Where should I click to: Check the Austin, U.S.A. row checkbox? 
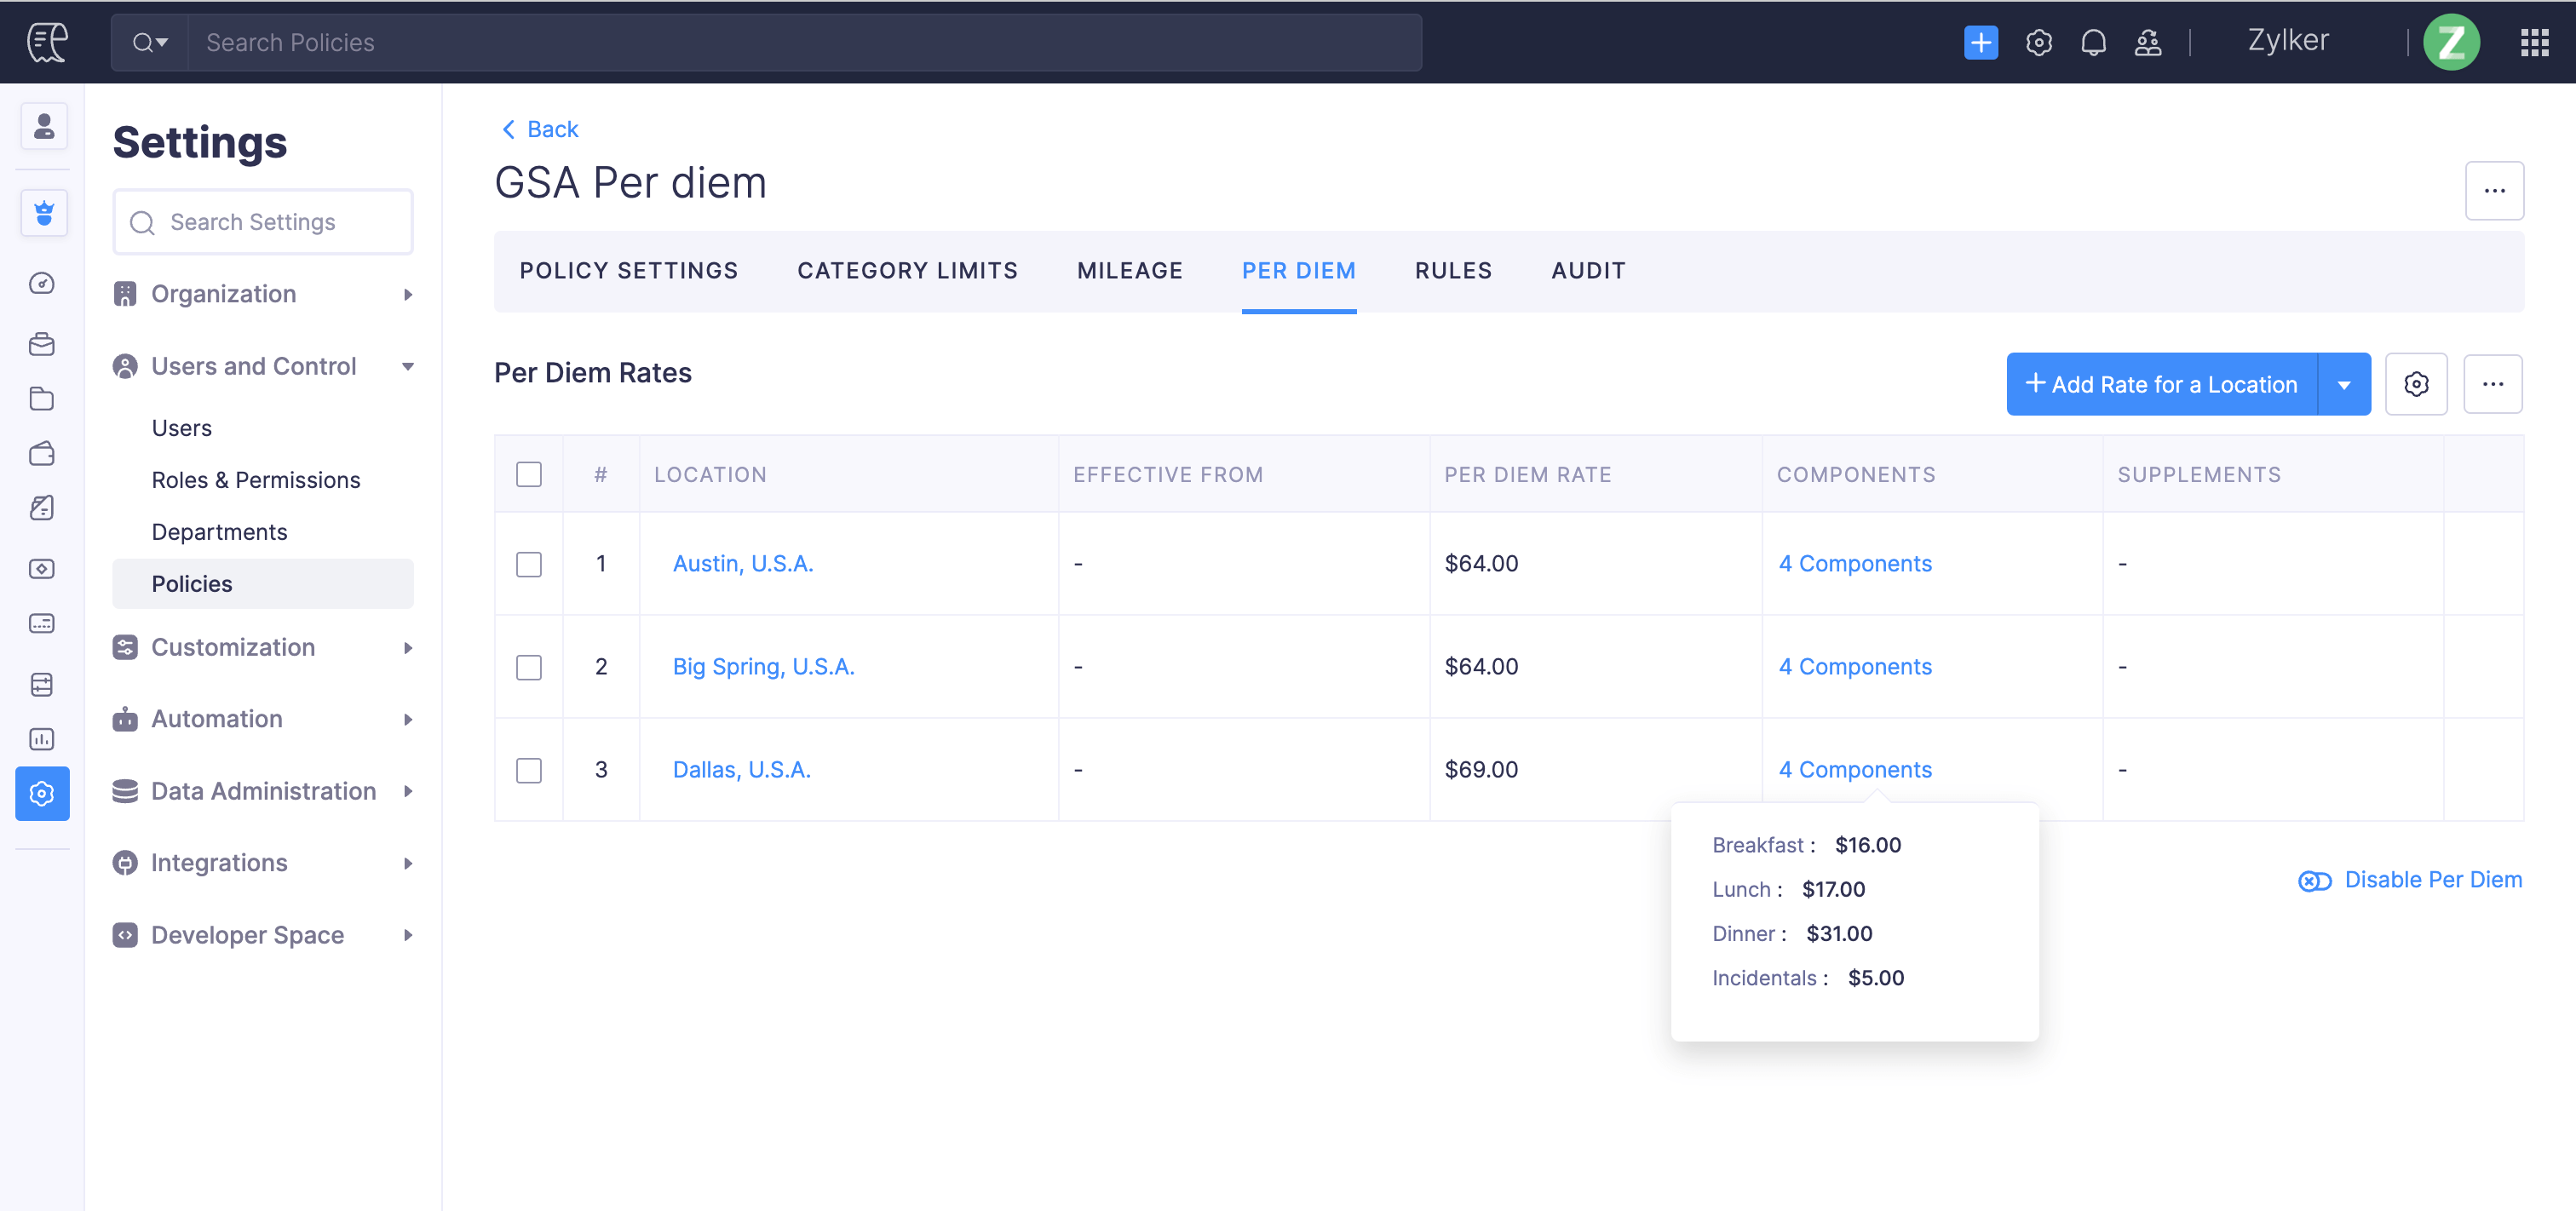(x=529, y=564)
